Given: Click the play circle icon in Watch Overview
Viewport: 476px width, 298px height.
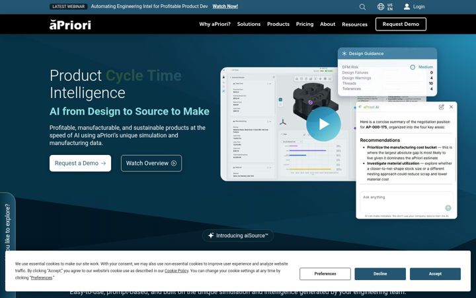Looking at the screenshot, I should 174,164.
